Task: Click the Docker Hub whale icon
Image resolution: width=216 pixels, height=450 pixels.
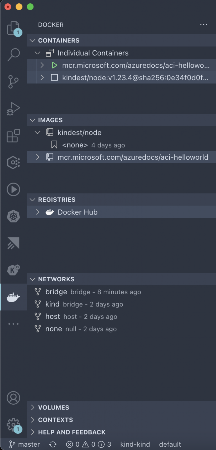Action: click(x=49, y=212)
